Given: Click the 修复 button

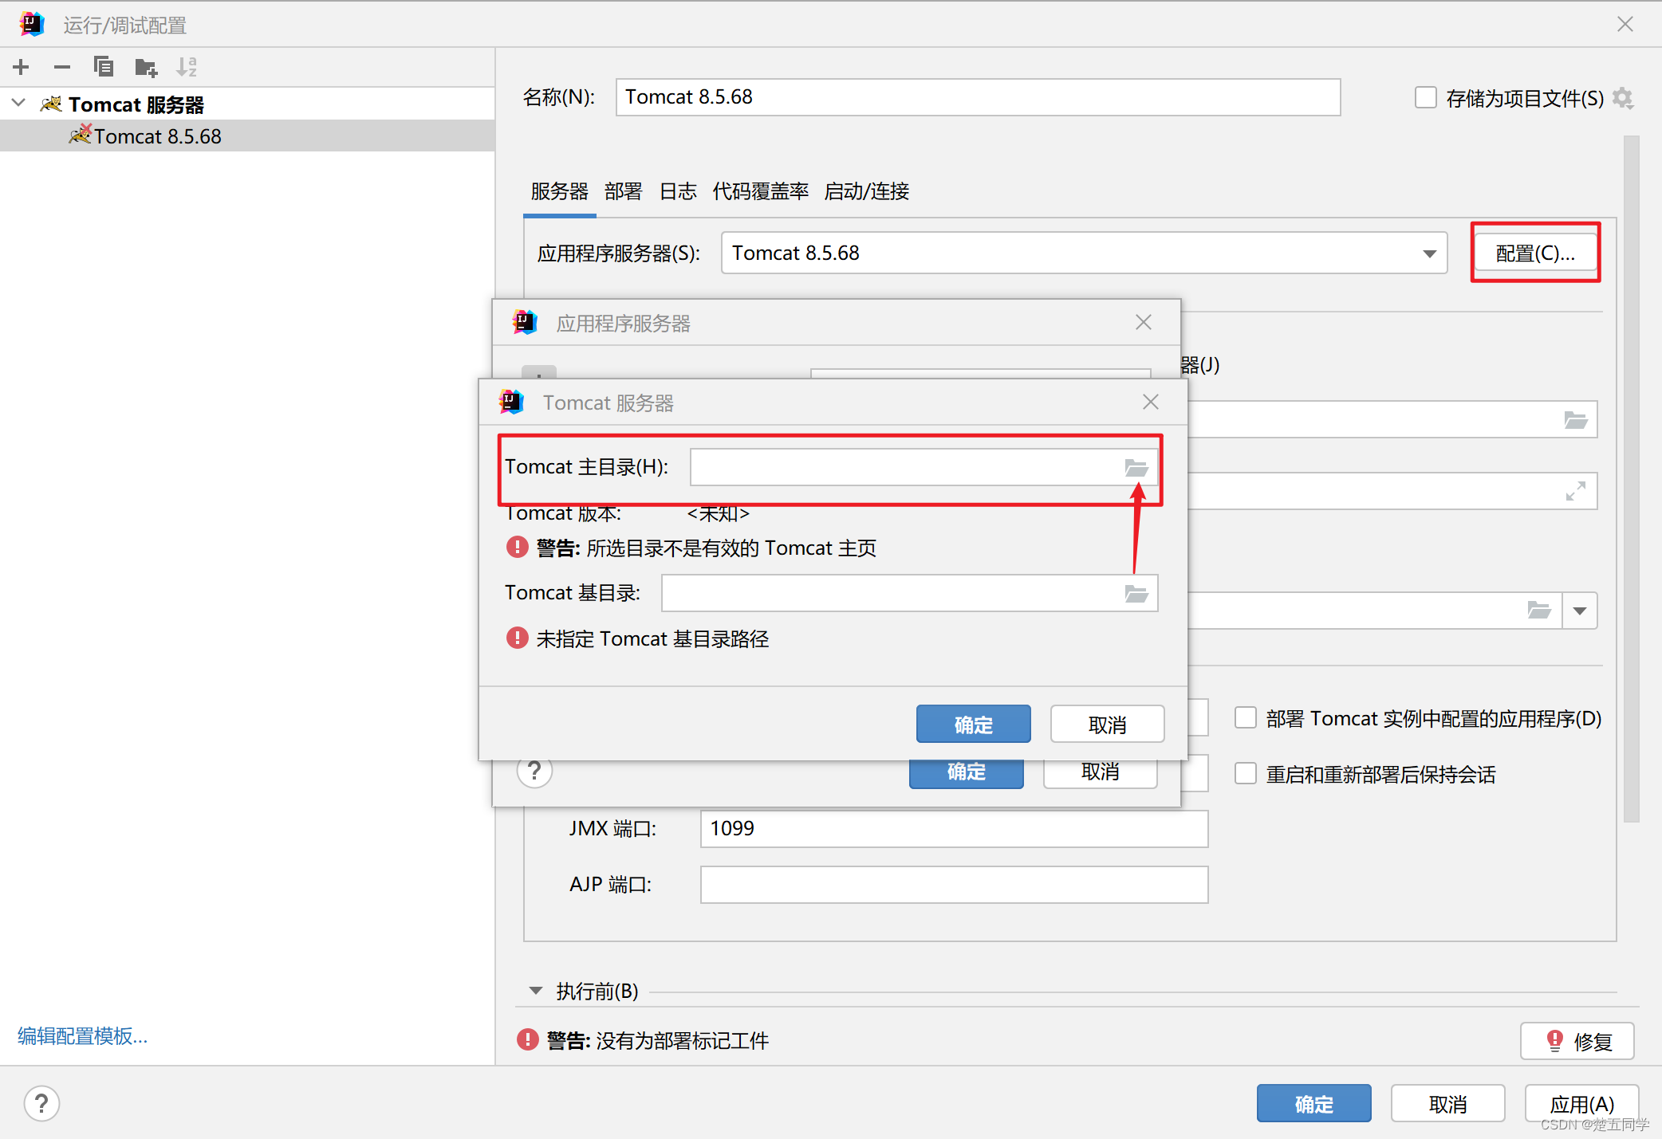Looking at the screenshot, I should click(x=1577, y=1041).
